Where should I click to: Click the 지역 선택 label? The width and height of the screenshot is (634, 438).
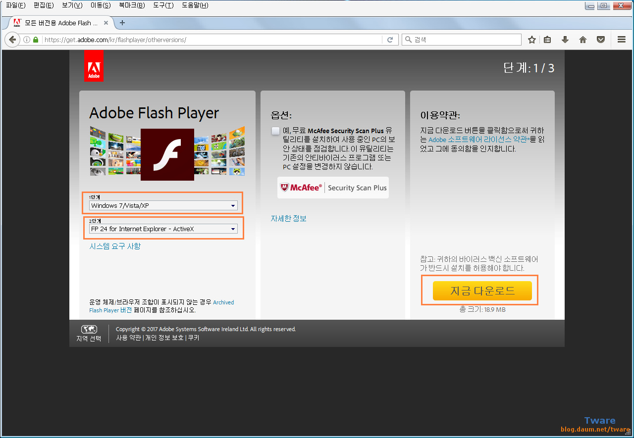pyautogui.click(x=89, y=339)
